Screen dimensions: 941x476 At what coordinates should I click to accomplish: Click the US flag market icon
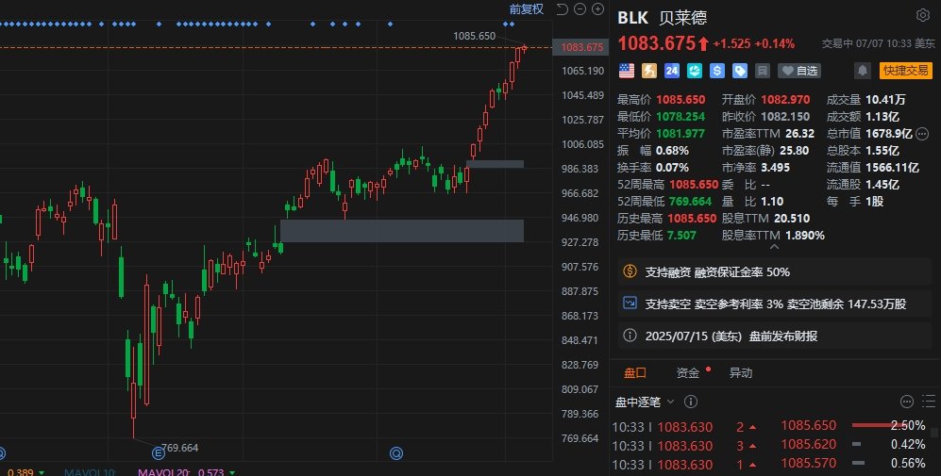pos(627,71)
